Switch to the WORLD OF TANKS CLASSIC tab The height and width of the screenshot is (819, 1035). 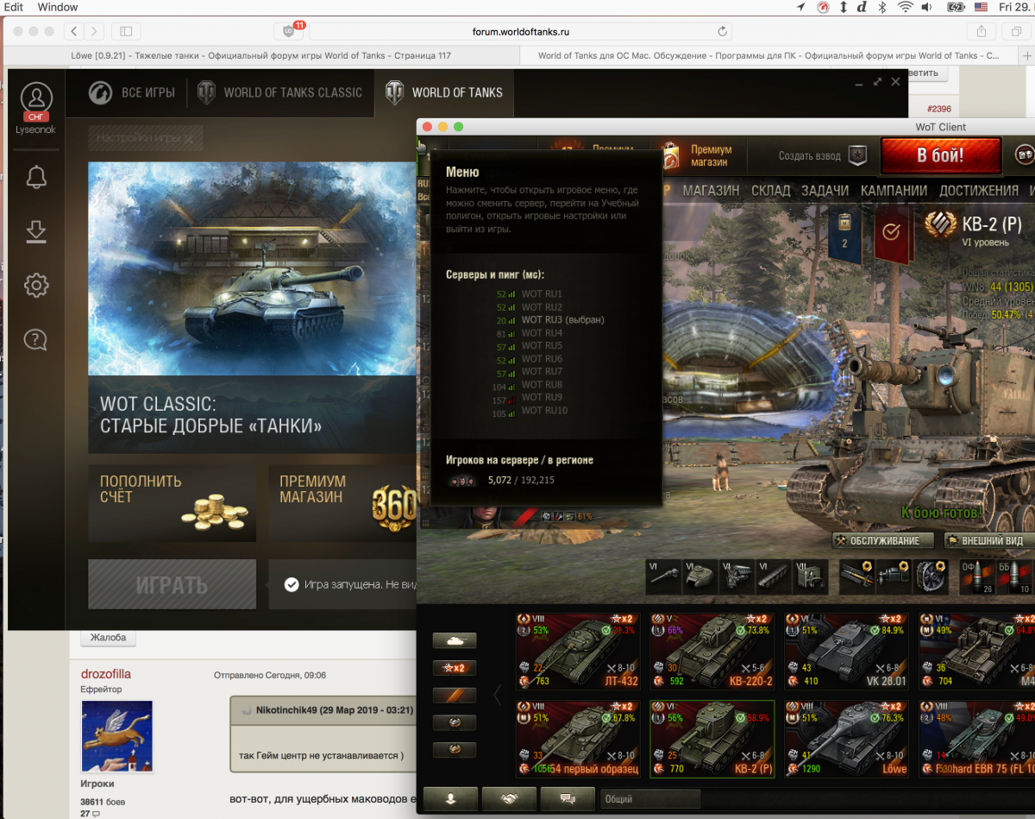pyautogui.click(x=280, y=92)
